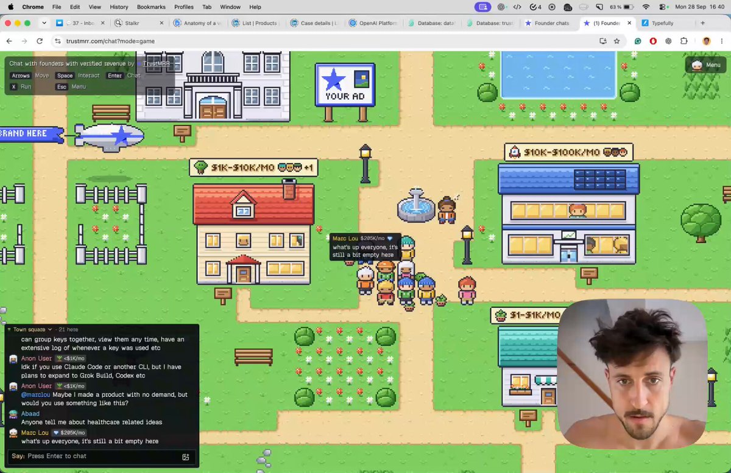Click the character standing beside the fountain
Viewport: 731px width, 473px height.
(x=447, y=210)
